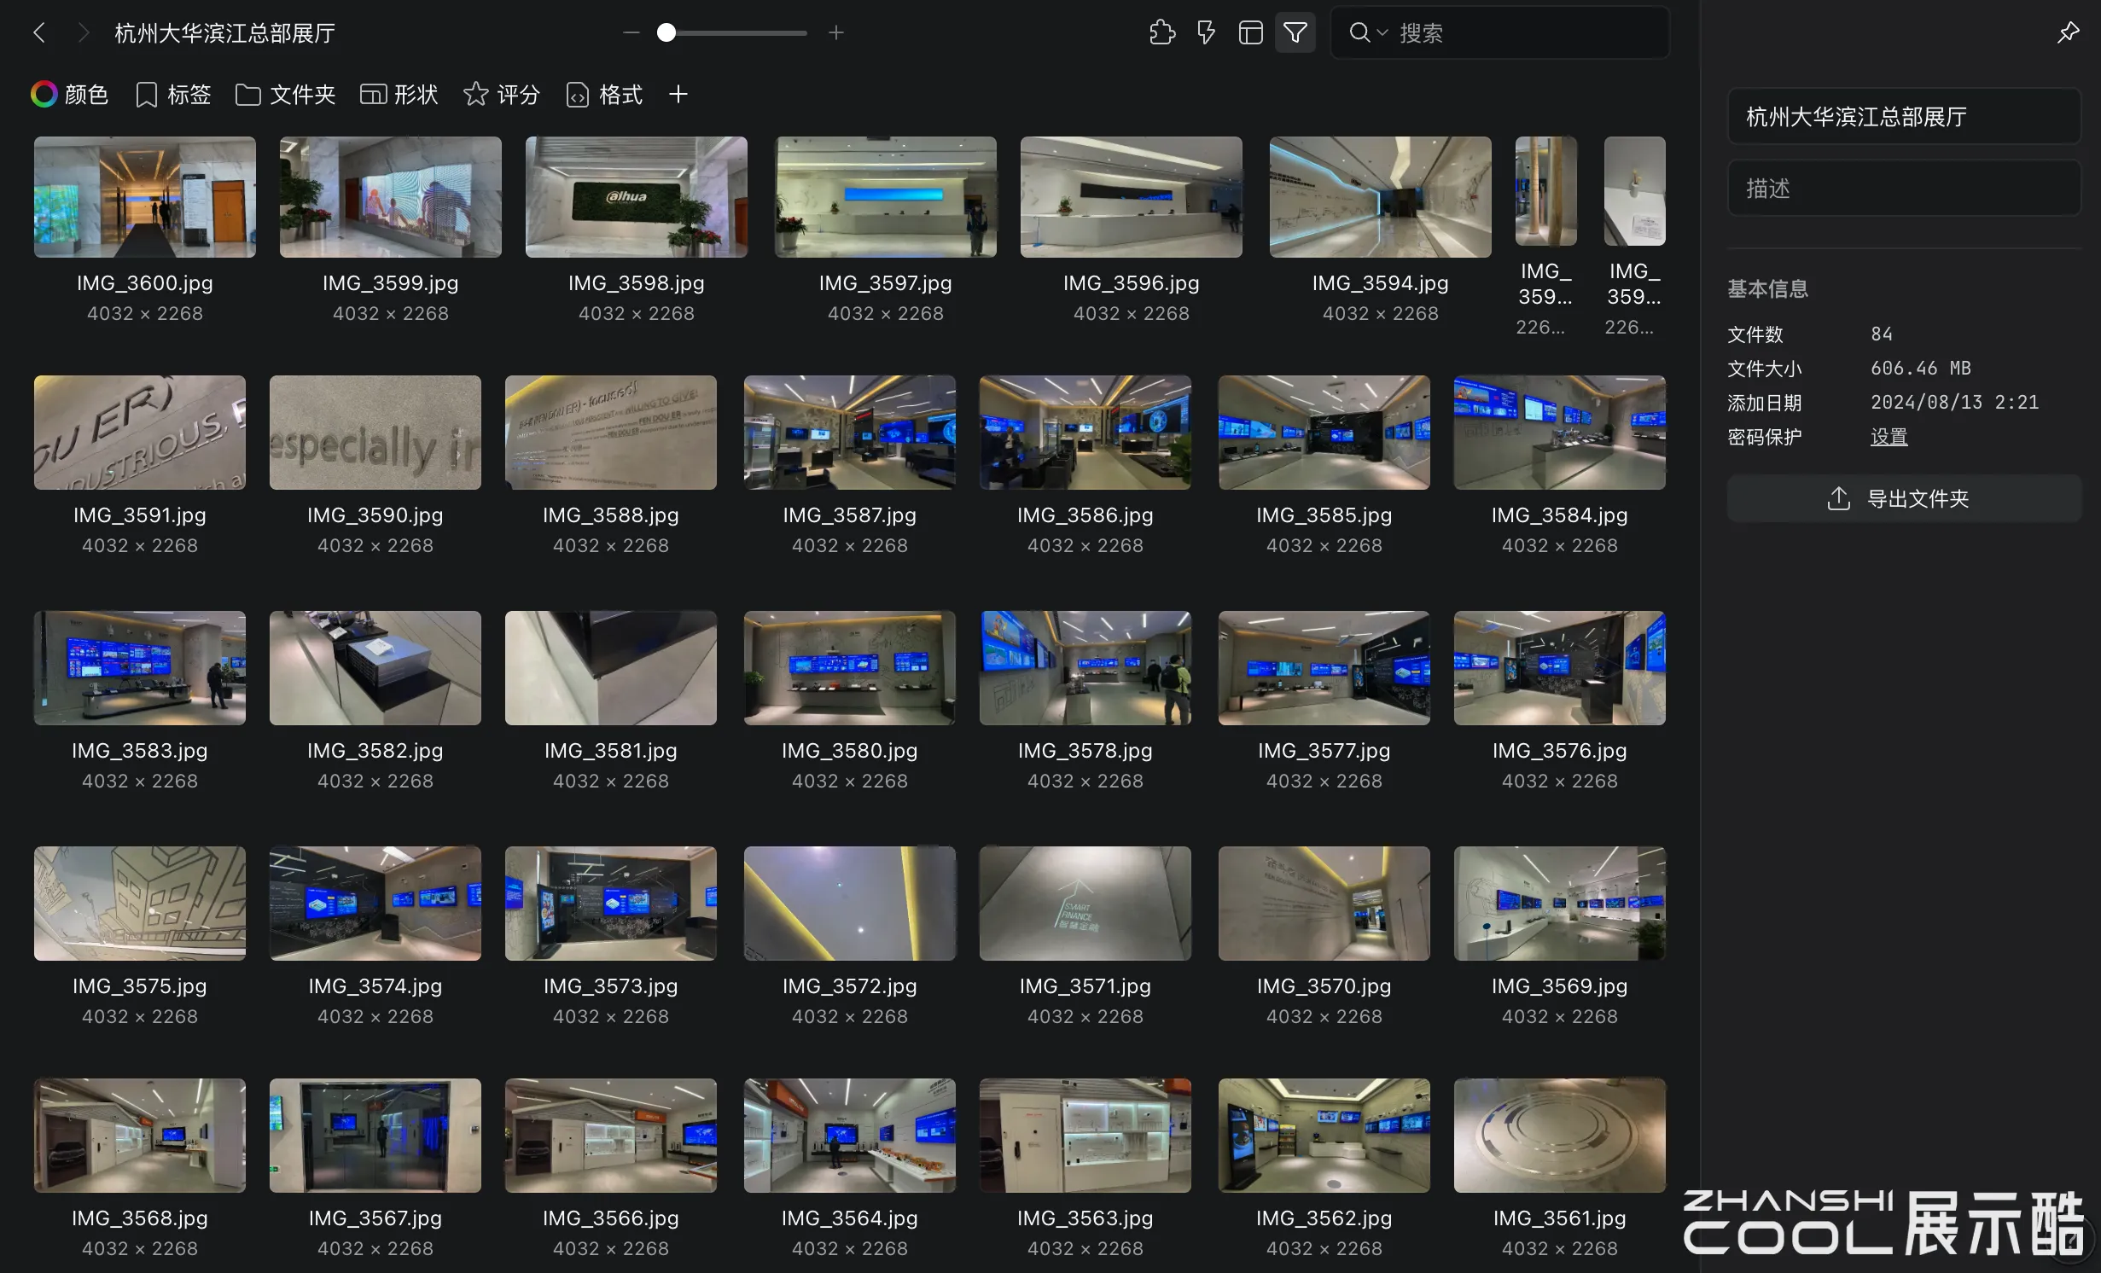Screen dimensions: 2101x1273
Task: Select the building sketch photo IMG_3575.jpg
Action: coord(140,904)
